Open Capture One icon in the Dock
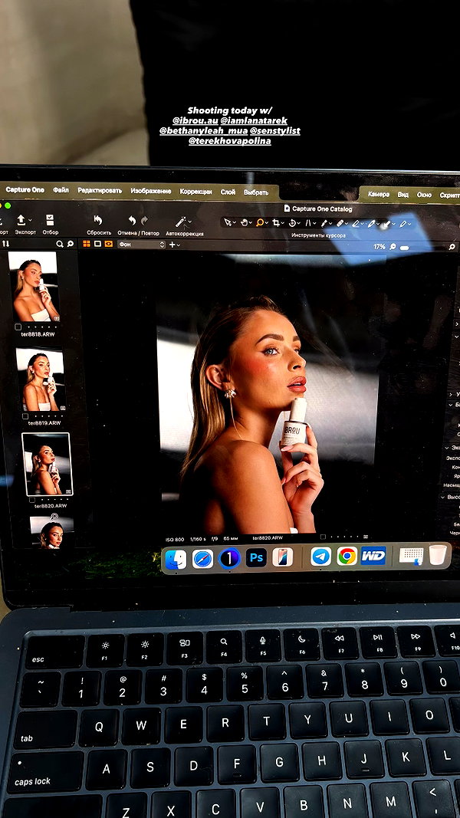The height and width of the screenshot is (818, 460). click(229, 557)
